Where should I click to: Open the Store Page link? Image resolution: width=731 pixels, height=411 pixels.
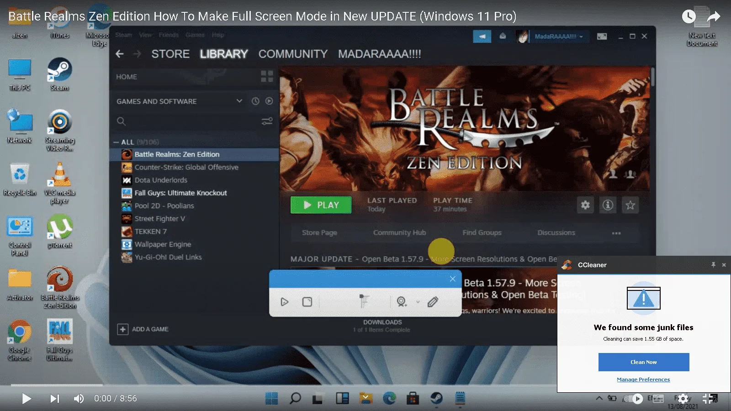[319, 232]
